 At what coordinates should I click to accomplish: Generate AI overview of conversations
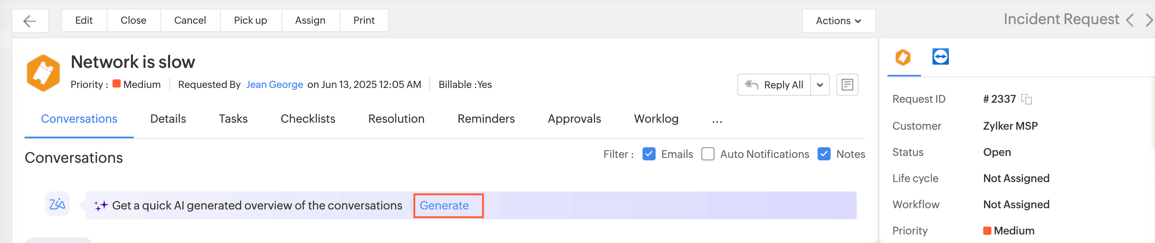click(444, 205)
